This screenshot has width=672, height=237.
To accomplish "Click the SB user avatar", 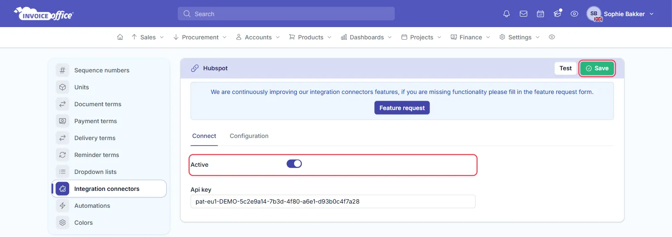I will 594,14.
